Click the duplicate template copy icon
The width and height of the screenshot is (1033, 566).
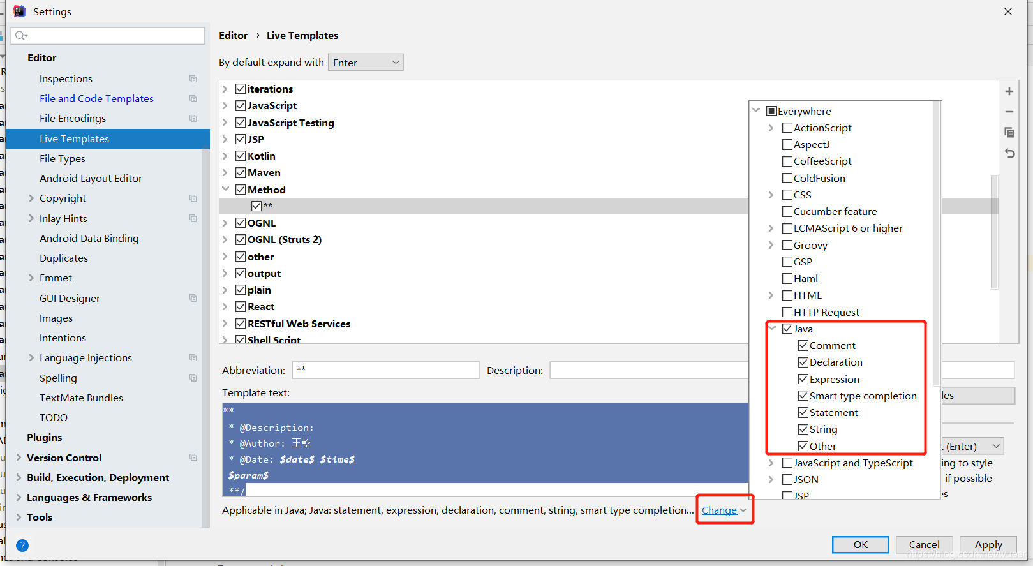1009,132
